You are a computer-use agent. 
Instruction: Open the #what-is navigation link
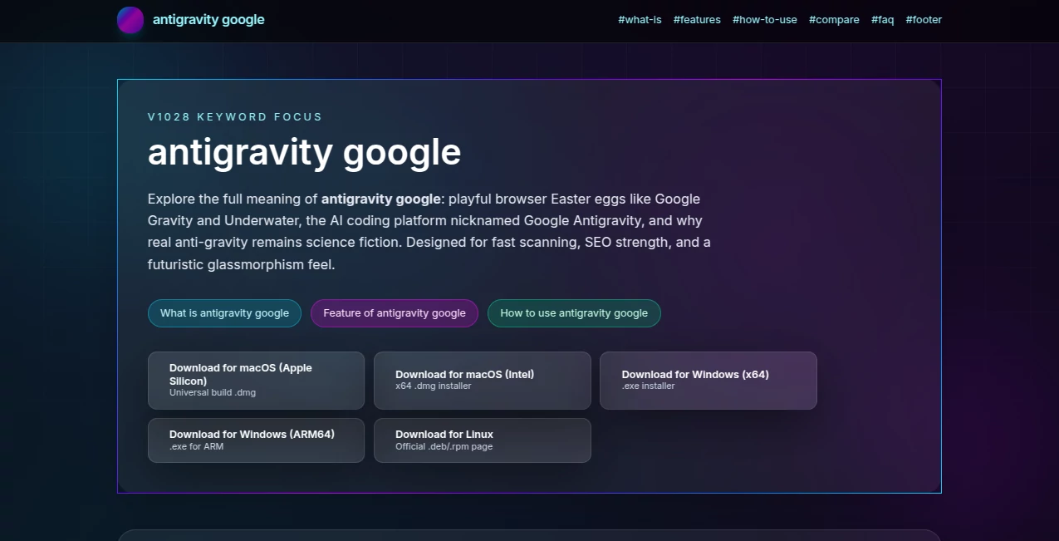coord(640,19)
